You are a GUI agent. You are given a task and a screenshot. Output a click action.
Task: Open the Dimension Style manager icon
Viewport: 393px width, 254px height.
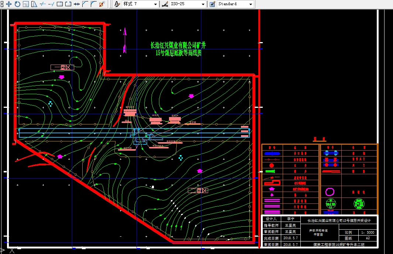point(165,4)
